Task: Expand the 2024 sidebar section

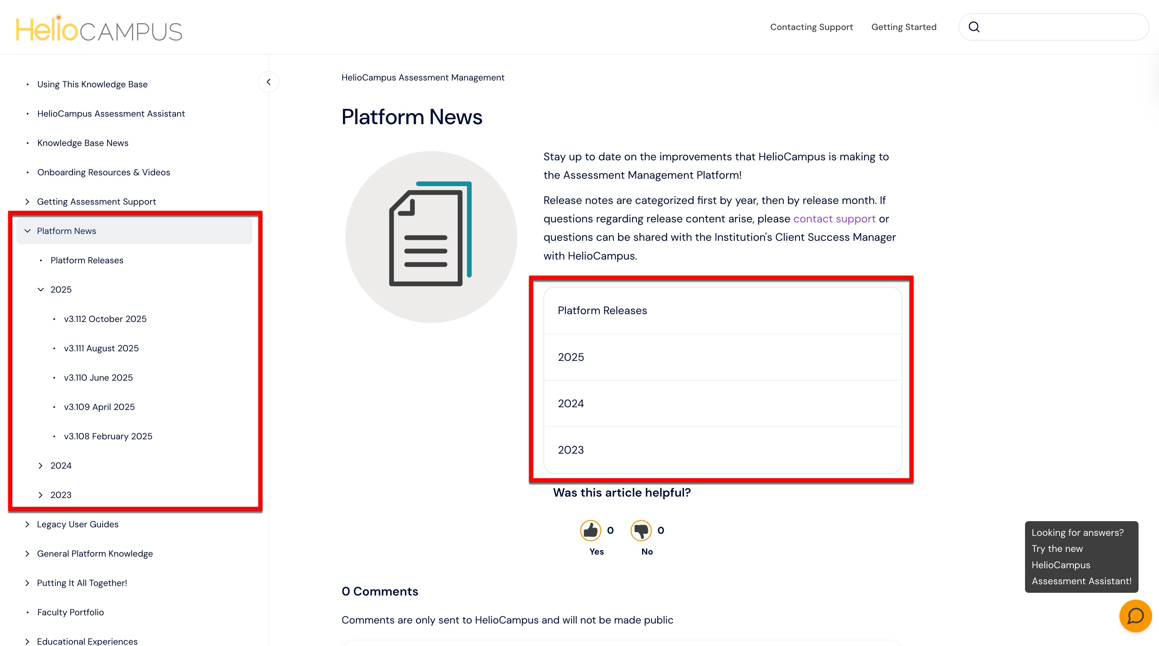Action: [x=41, y=466]
